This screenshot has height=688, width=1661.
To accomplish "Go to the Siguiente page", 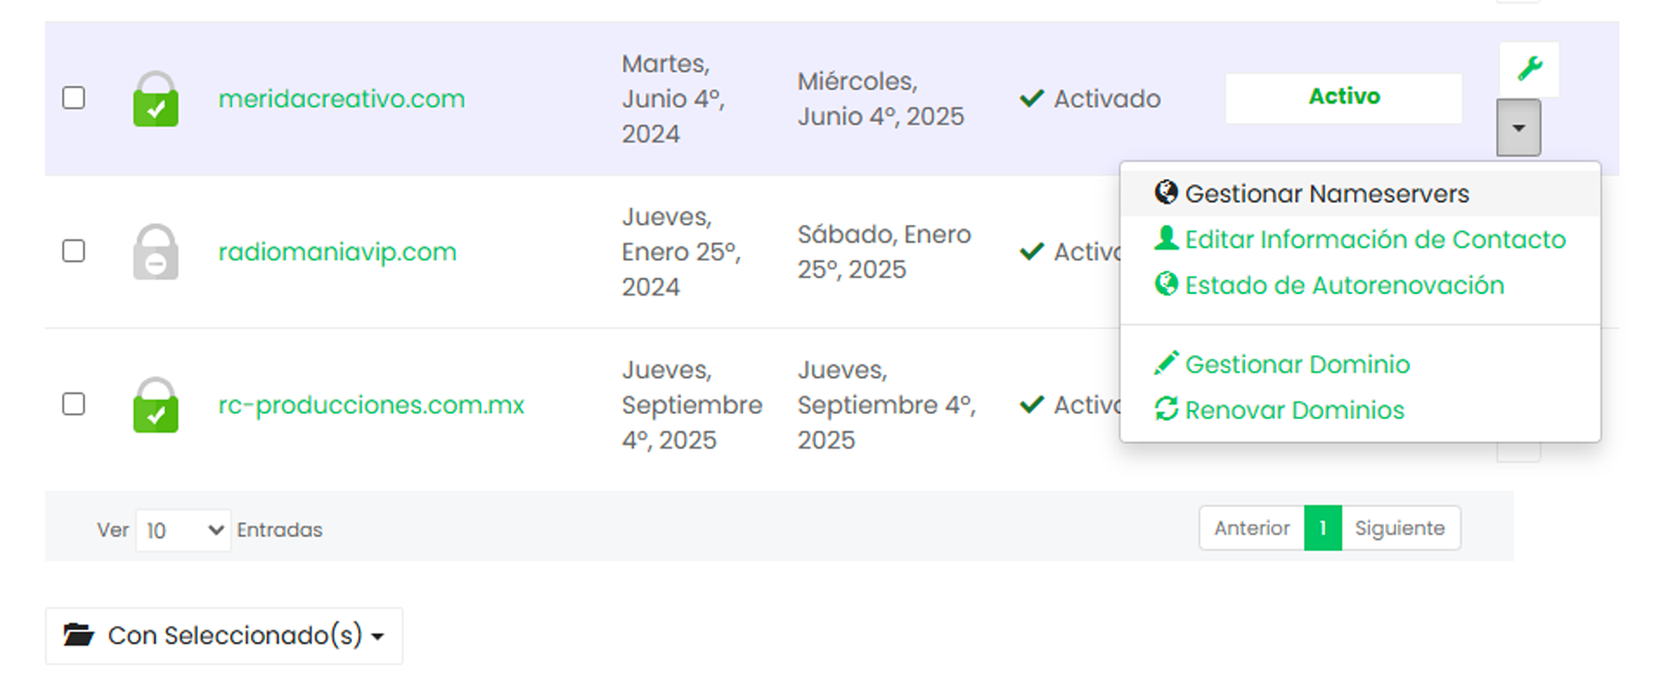I will pos(1400,528).
